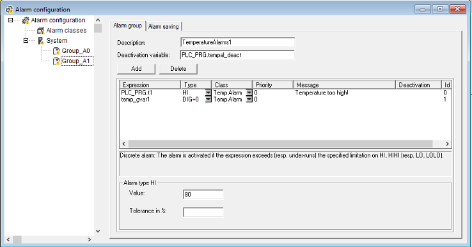This screenshot has height=247, width=472.
Task: Select Group_A0 tree item
Action: tap(76, 51)
